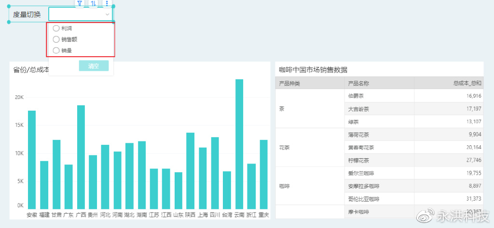Click the 产品名称 column header

[x=379, y=83]
